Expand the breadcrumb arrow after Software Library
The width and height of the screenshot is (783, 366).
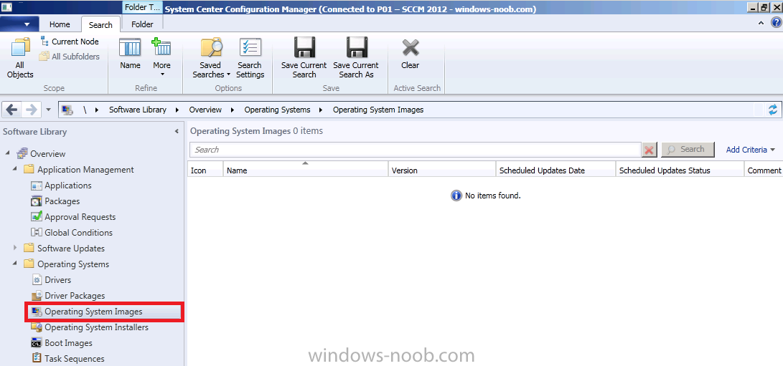(177, 110)
